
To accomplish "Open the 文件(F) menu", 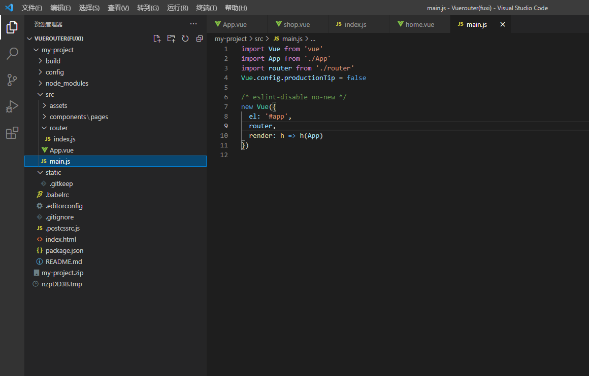I will click(32, 8).
